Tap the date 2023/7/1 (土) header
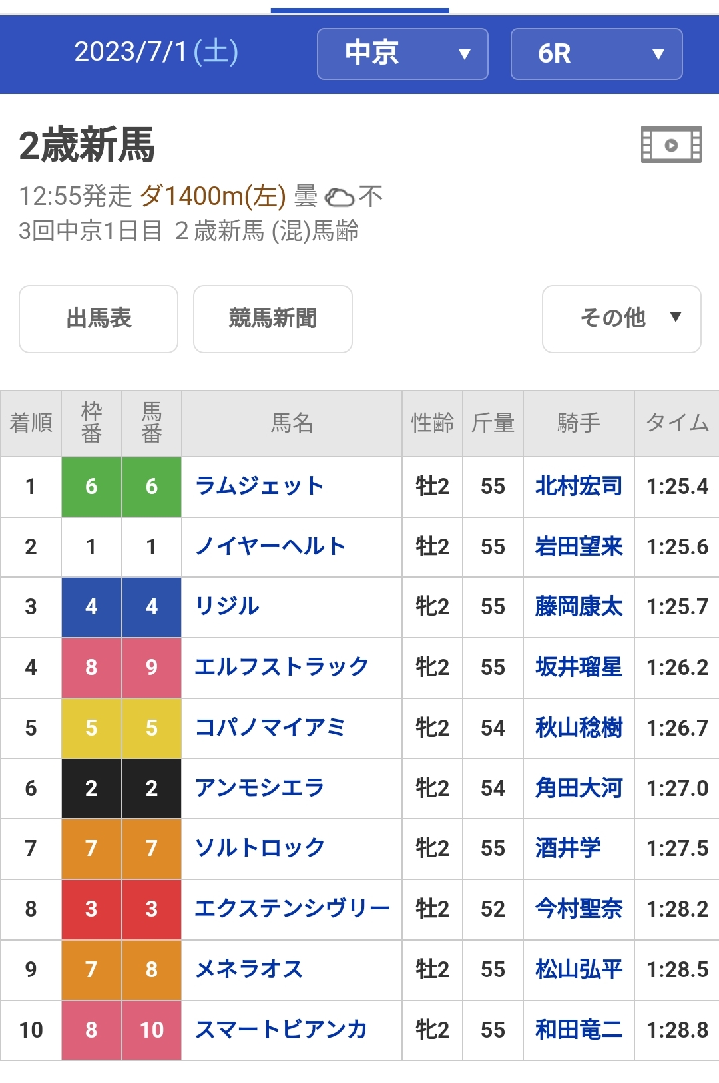The image size is (719, 1083). 156,52
